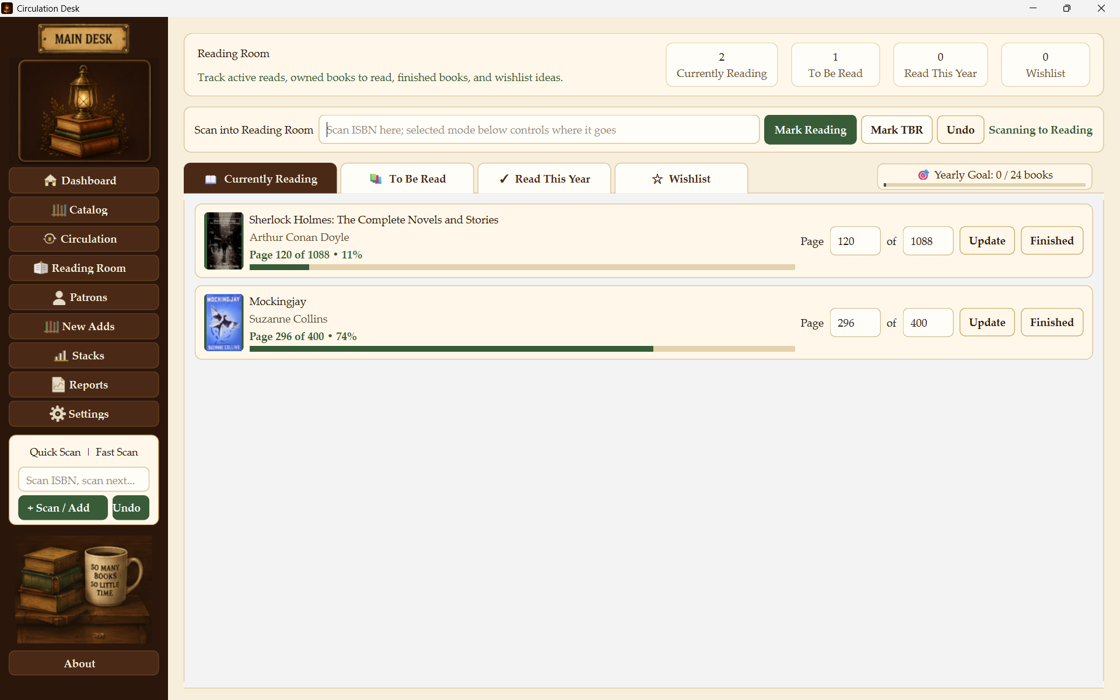Click the MAIN DESK sign
Image resolution: width=1120 pixels, height=700 pixels.
(x=83, y=39)
